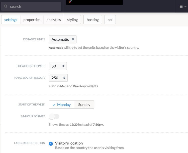The width and height of the screenshot is (188, 153).
Task: Open Locations Per Page dropdown showing 50
Action: point(58,66)
